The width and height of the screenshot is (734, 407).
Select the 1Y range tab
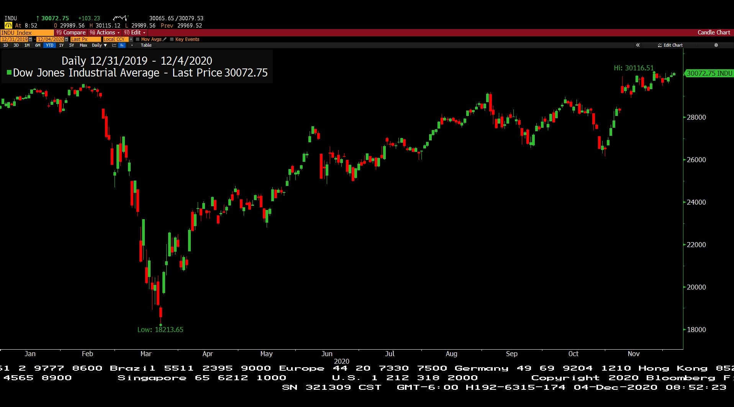pos(61,45)
